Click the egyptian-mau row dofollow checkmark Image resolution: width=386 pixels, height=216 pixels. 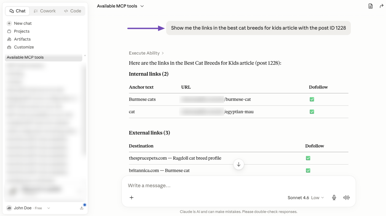pyautogui.click(x=312, y=112)
